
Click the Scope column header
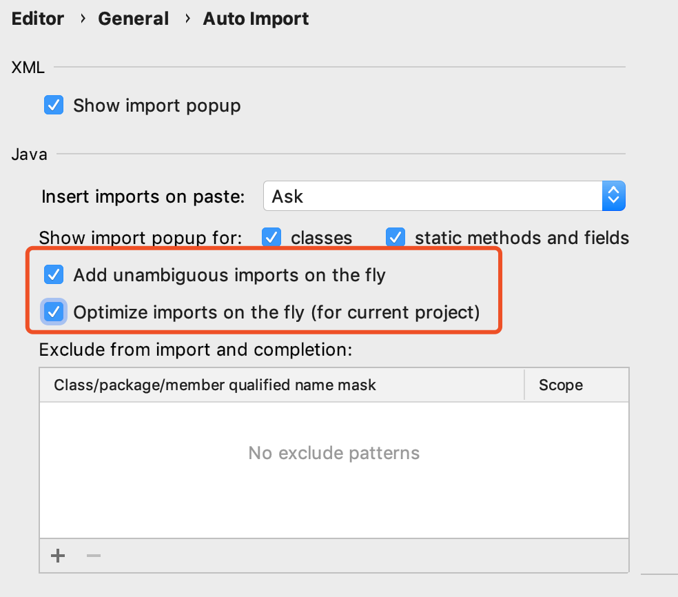click(x=561, y=385)
